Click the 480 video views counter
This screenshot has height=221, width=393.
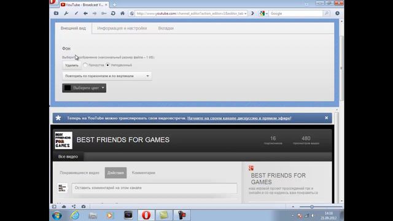[306, 141]
